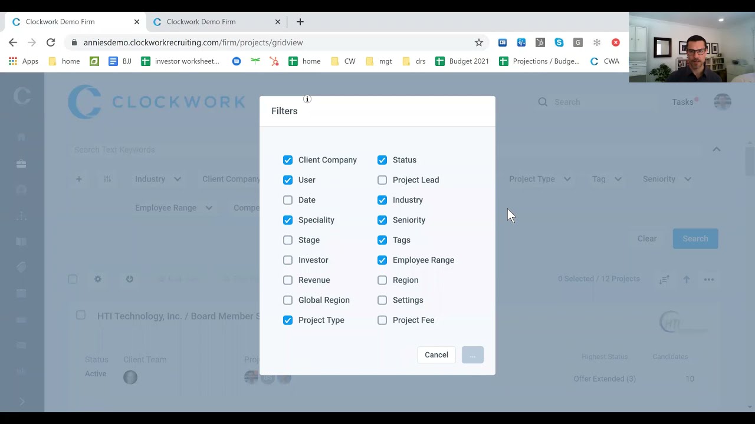Bookmark this page with star icon
Screen dimensions: 755x424
[479, 42]
